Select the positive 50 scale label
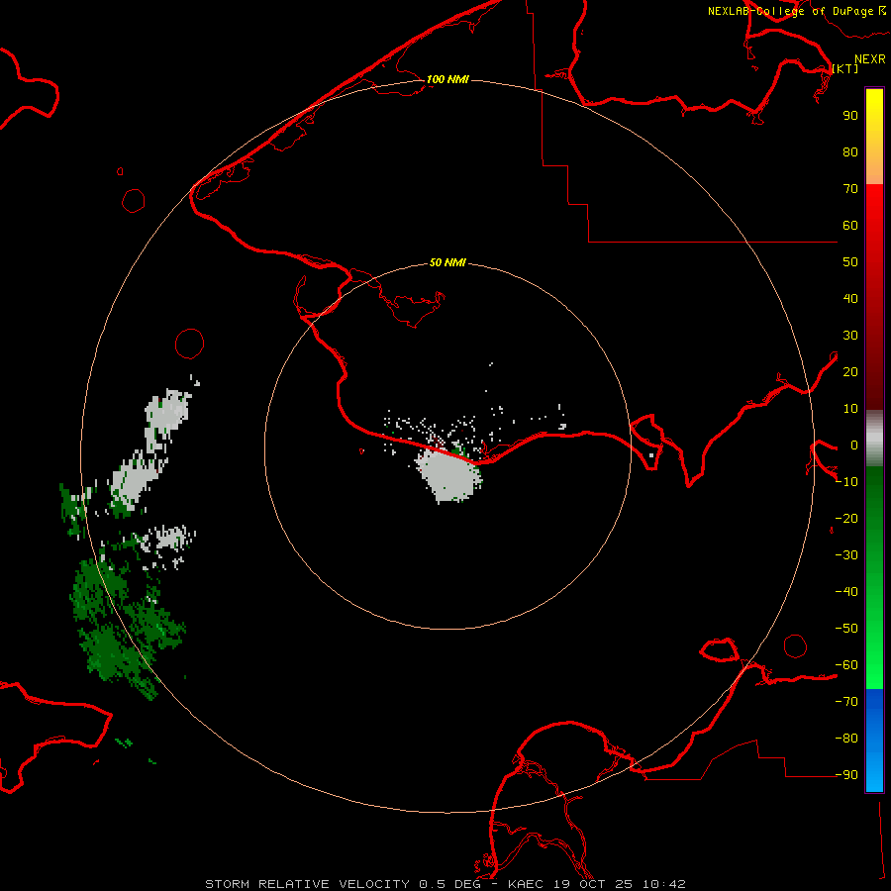Viewport: 891px width, 891px height. coord(850,262)
